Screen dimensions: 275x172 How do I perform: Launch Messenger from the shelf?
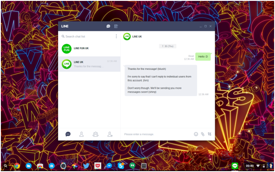click(x=109, y=166)
